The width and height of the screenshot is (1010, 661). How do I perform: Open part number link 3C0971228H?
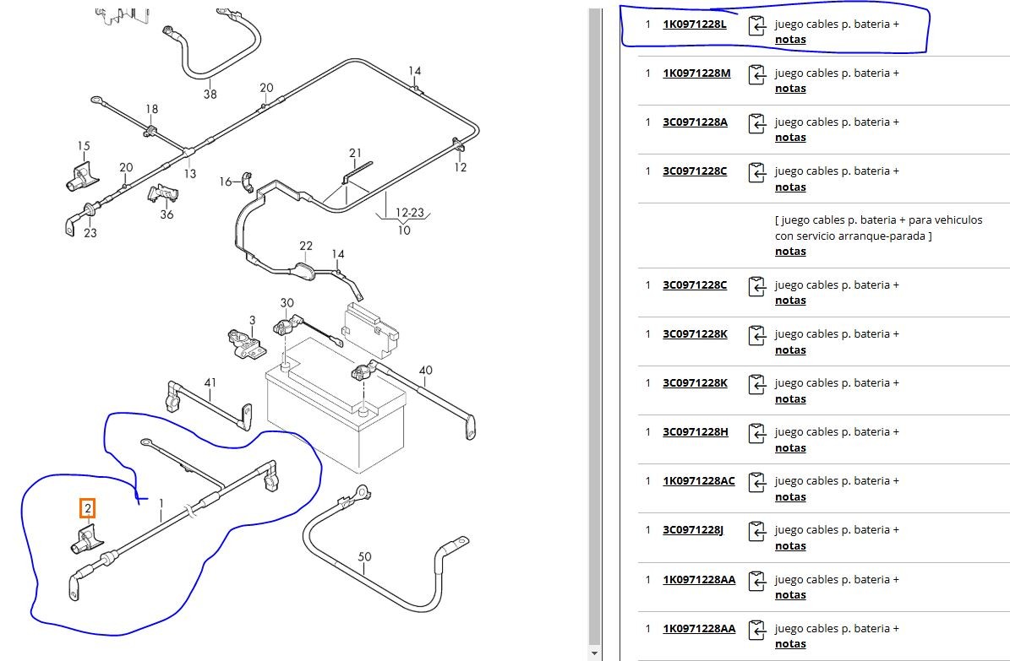[695, 431]
